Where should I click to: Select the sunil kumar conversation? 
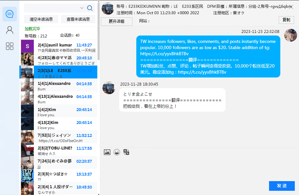[x=59, y=46]
